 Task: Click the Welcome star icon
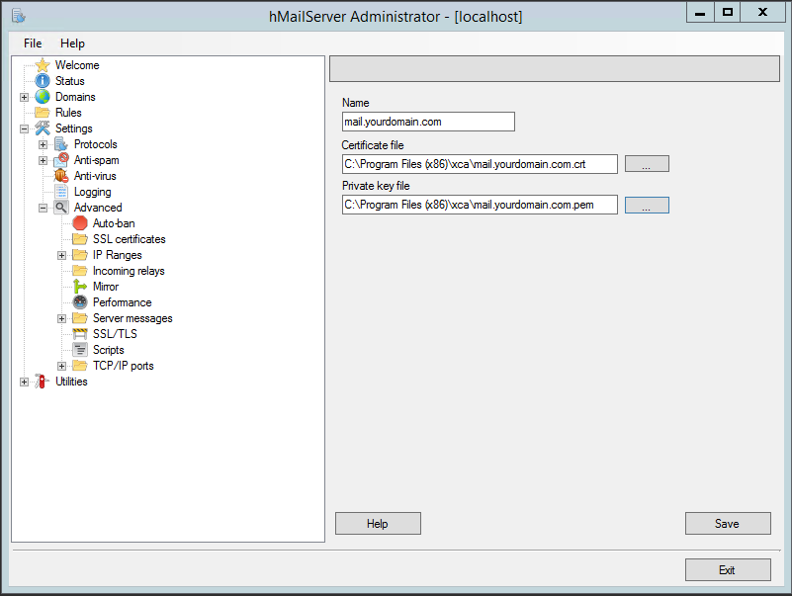pyautogui.click(x=43, y=65)
